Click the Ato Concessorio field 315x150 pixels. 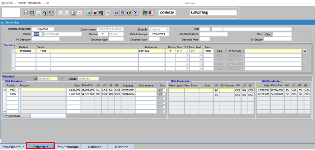213,34
